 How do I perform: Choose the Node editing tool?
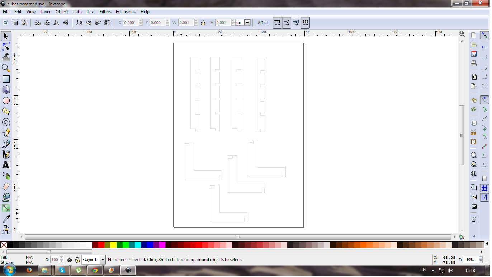6,47
